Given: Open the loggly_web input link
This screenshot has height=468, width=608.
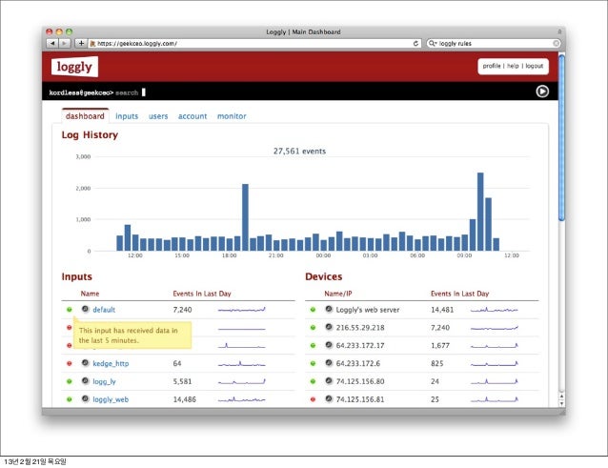Looking at the screenshot, I should (x=111, y=399).
